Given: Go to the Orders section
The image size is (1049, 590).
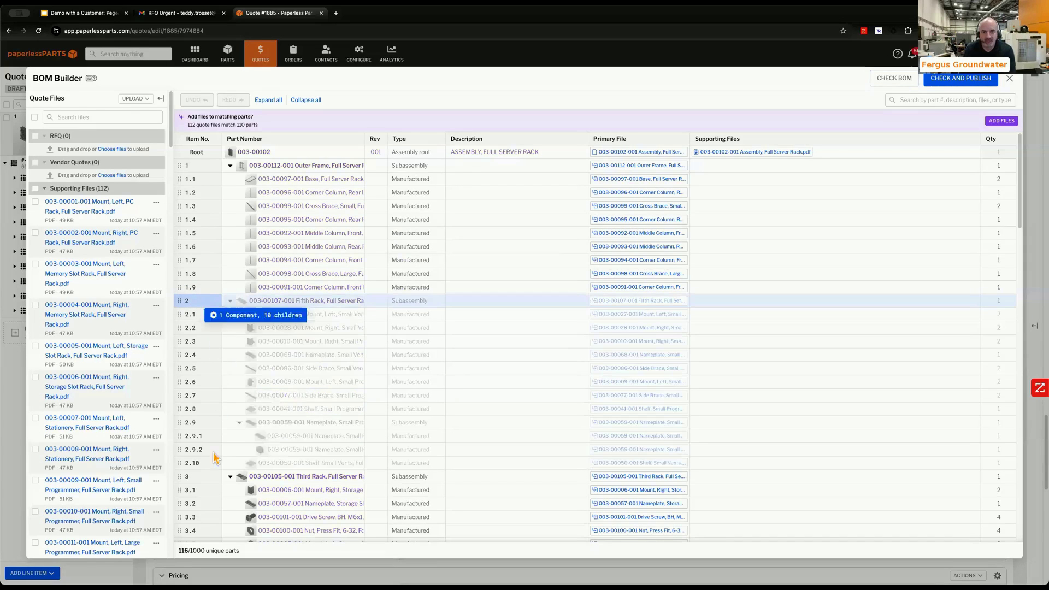Looking at the screenshot, I should tap(293, 53).
